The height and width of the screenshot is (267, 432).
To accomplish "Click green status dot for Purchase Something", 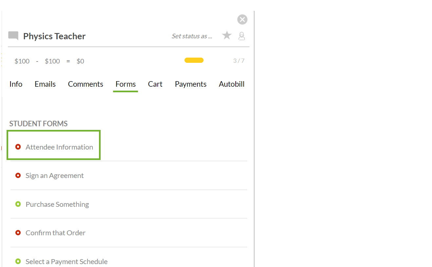I will [x=18, y=204].
